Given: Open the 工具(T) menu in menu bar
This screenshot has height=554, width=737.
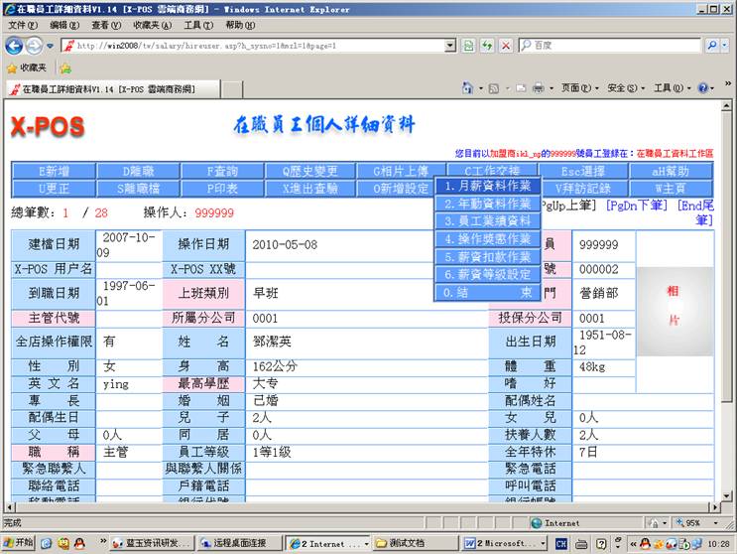Looking at the screenshot, I should tap(198, 25).
